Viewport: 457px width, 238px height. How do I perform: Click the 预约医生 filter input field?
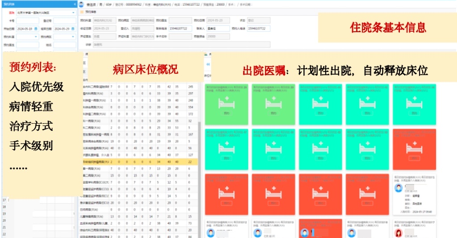coord(27,45)
